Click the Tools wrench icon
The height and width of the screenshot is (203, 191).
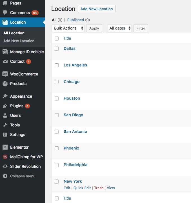click(x=5, y=125)
